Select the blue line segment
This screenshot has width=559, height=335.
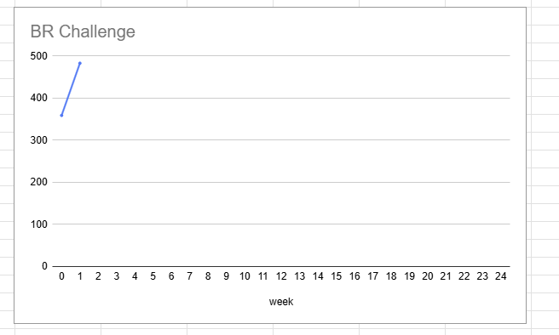71,89
